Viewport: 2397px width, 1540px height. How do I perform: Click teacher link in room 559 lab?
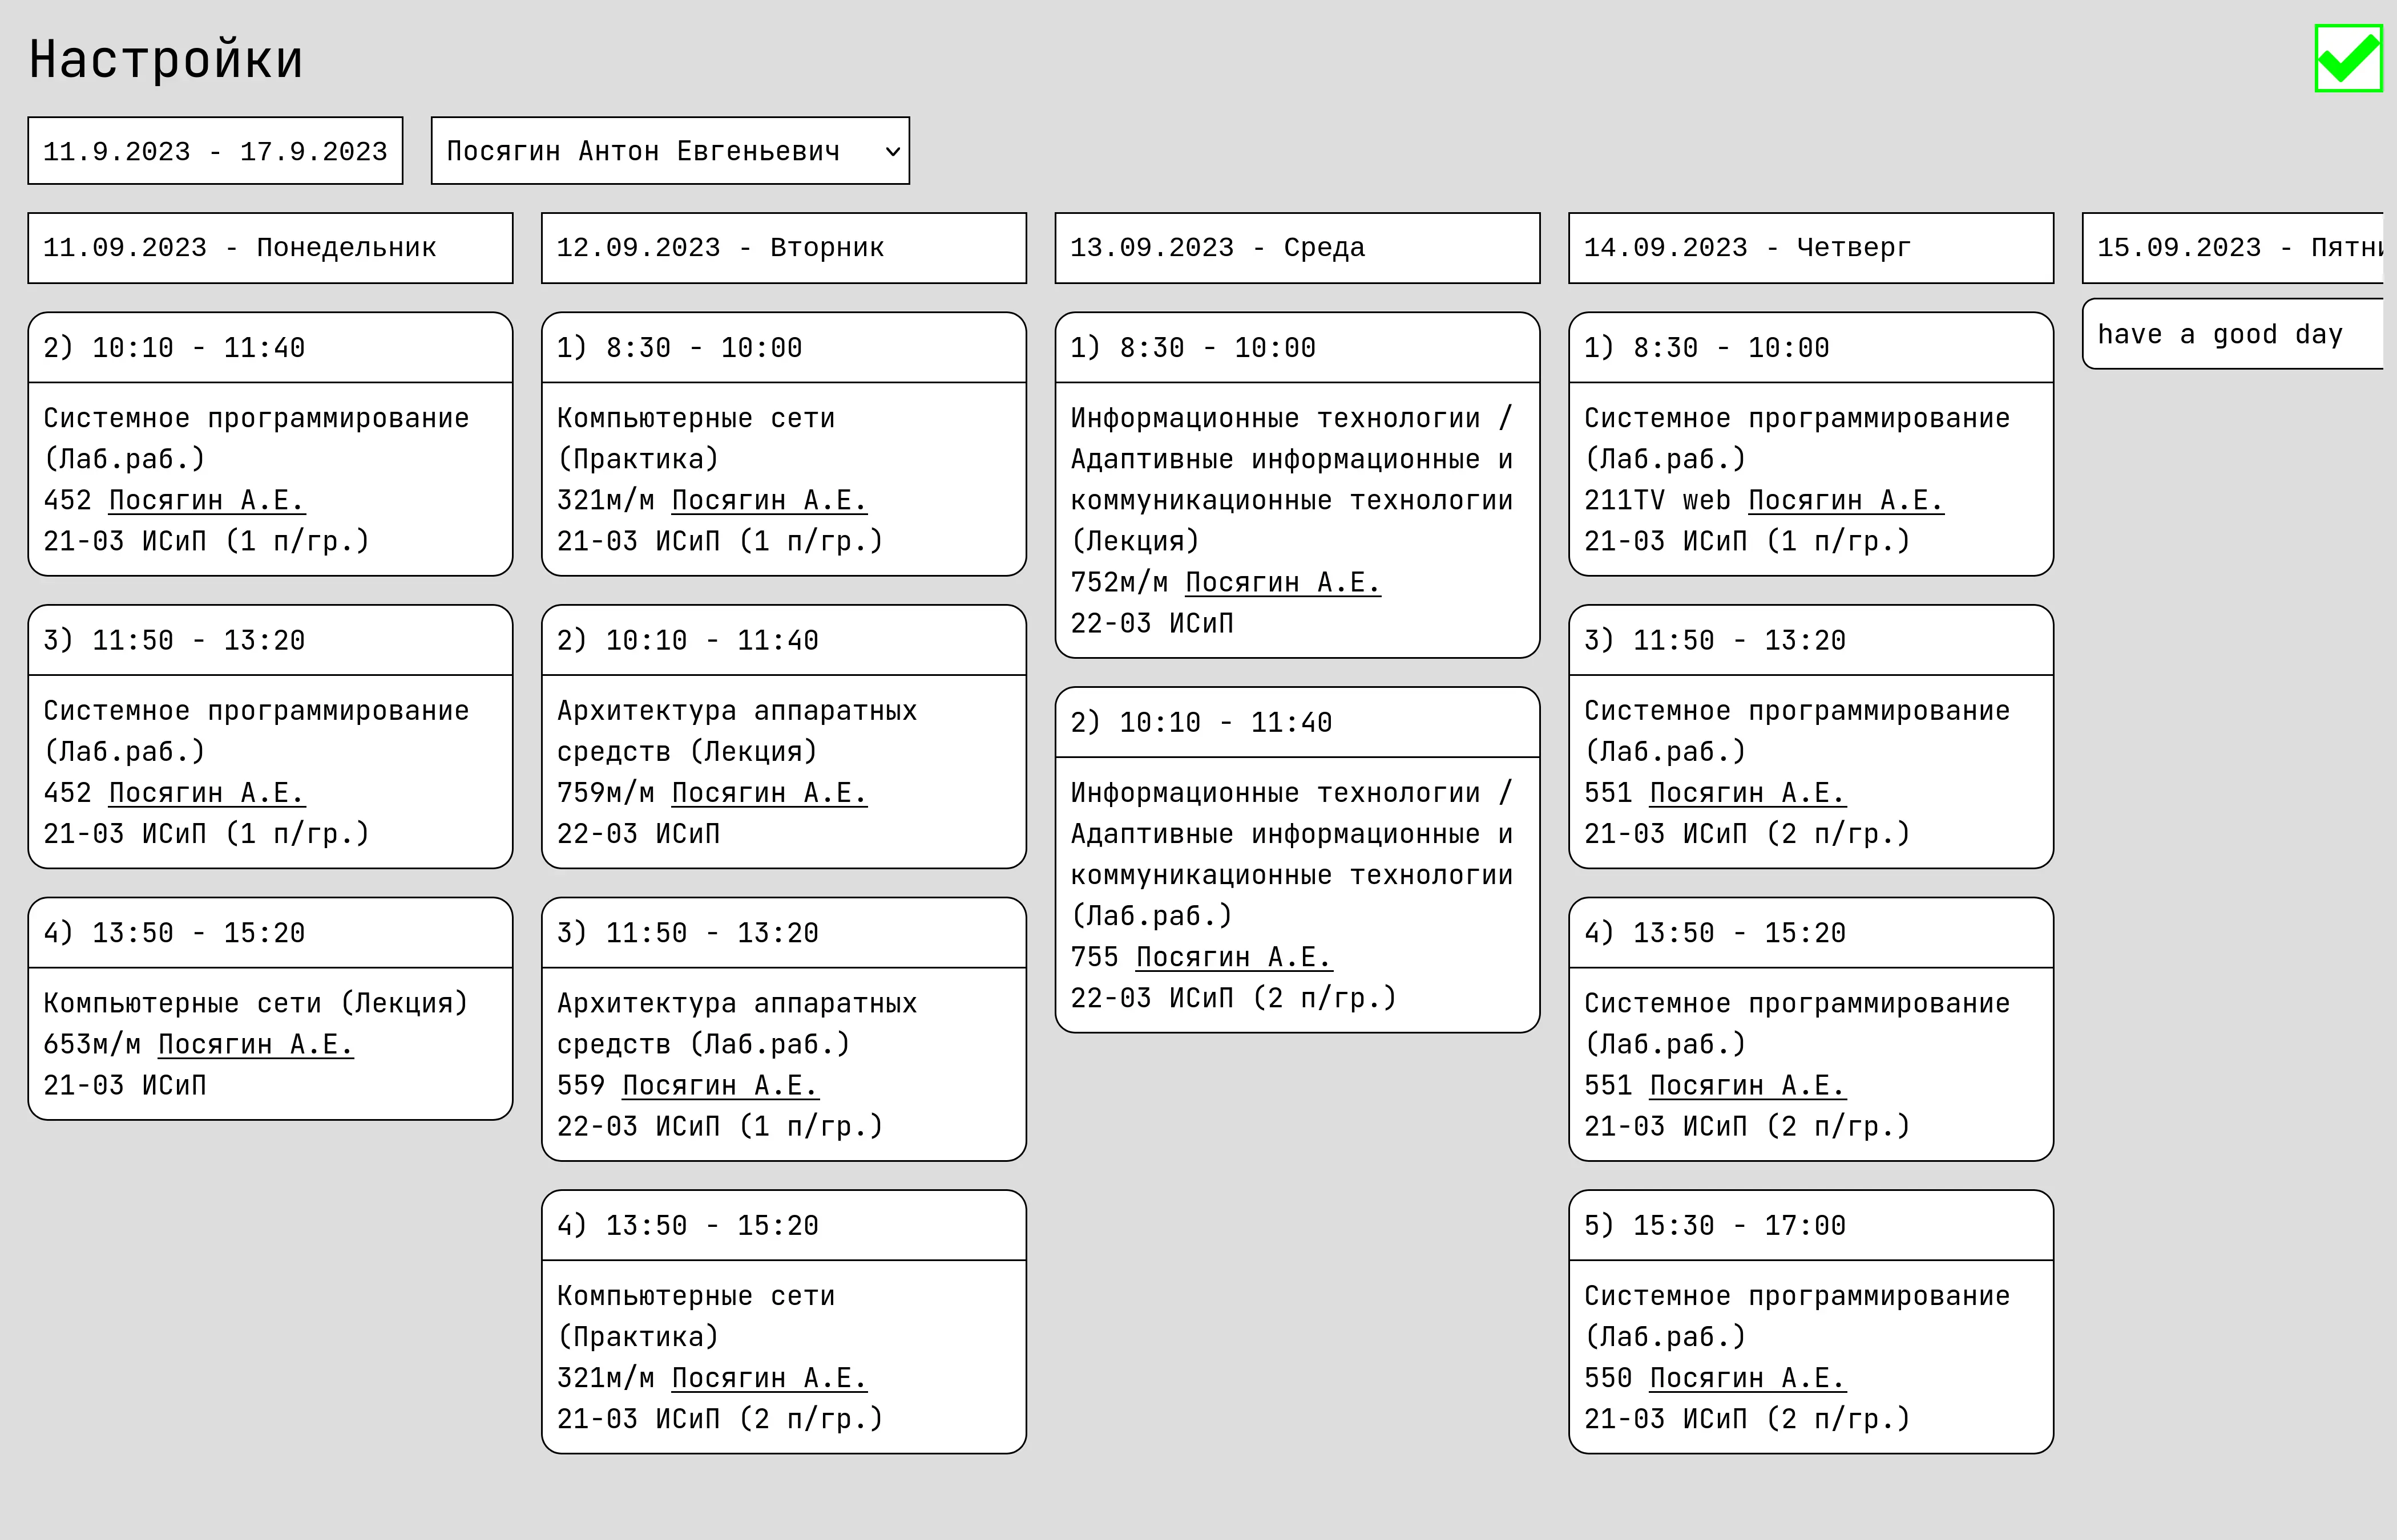(719, 1085)
